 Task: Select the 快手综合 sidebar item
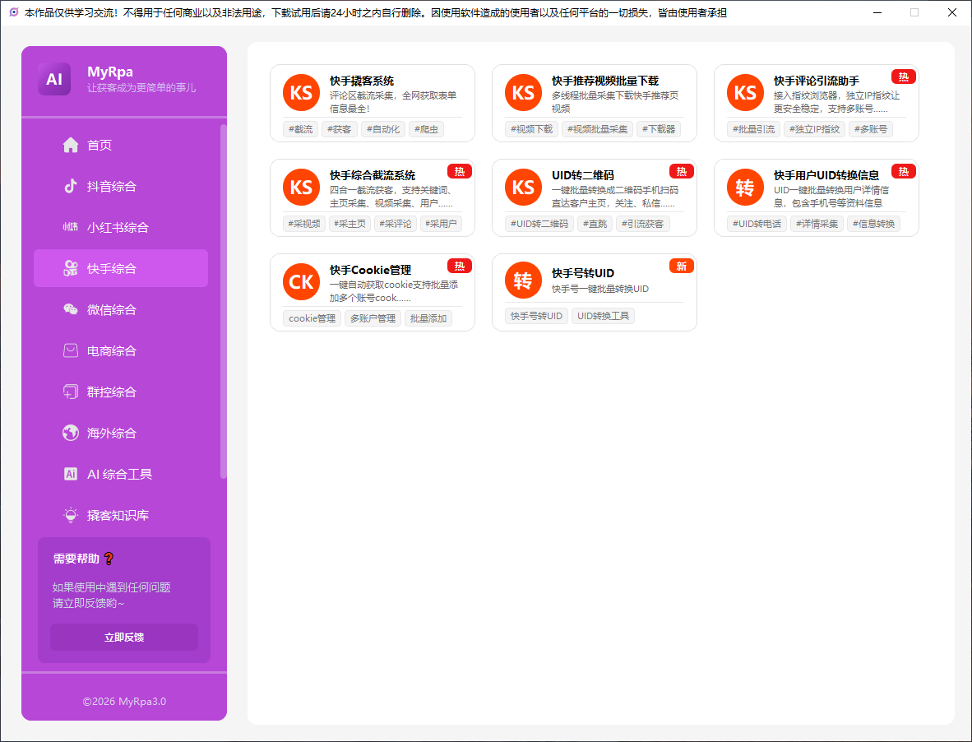121,268
